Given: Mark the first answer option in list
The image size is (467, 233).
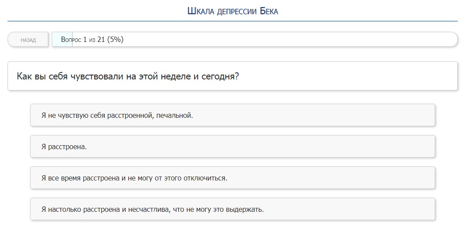Looking at the screenshot, I should pos(232,115).
